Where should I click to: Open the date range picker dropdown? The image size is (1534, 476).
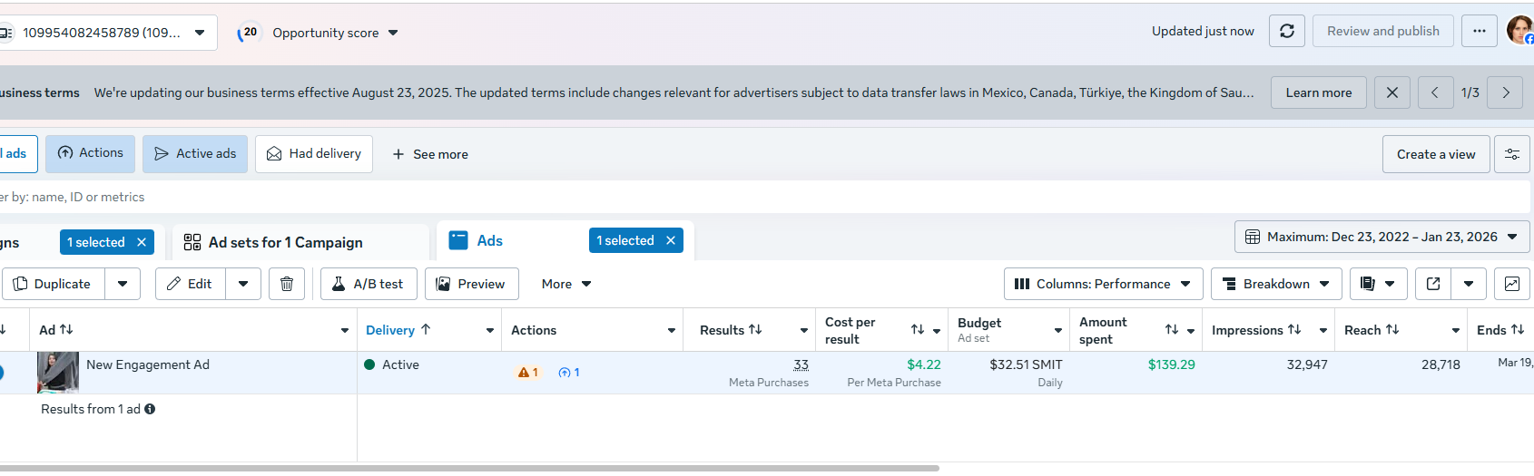click(x=1382, y=237)
